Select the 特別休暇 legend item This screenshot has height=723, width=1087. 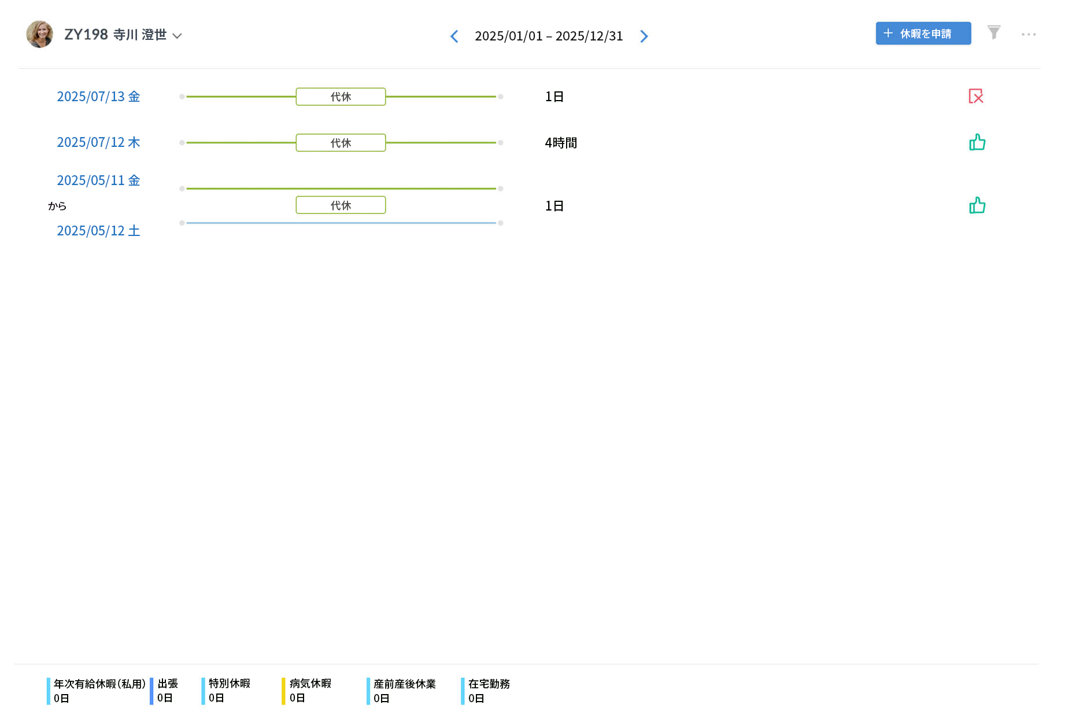pyautogui.click(x=230, y=691)
